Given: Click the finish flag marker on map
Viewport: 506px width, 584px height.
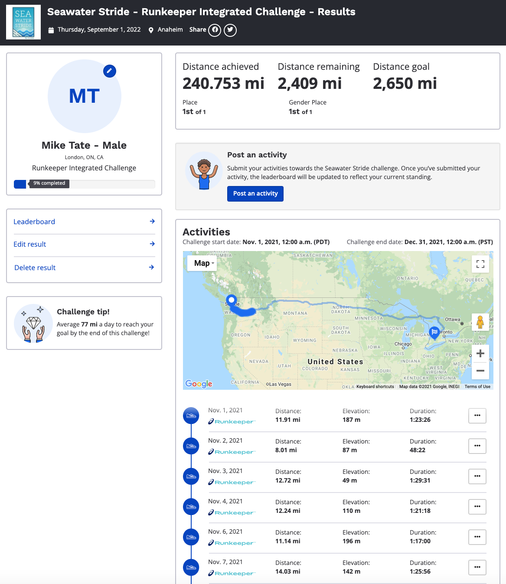Looking at the screenshot, I should 434,332.
